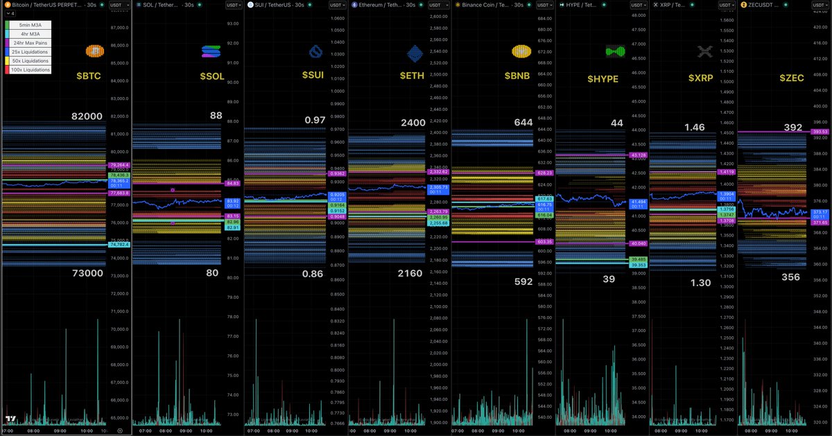Image resolution: width=832 pixels, height=436 pixels.
Task: Click the Ethereum diamond logo above $ETH
Action: pos(415,53)
